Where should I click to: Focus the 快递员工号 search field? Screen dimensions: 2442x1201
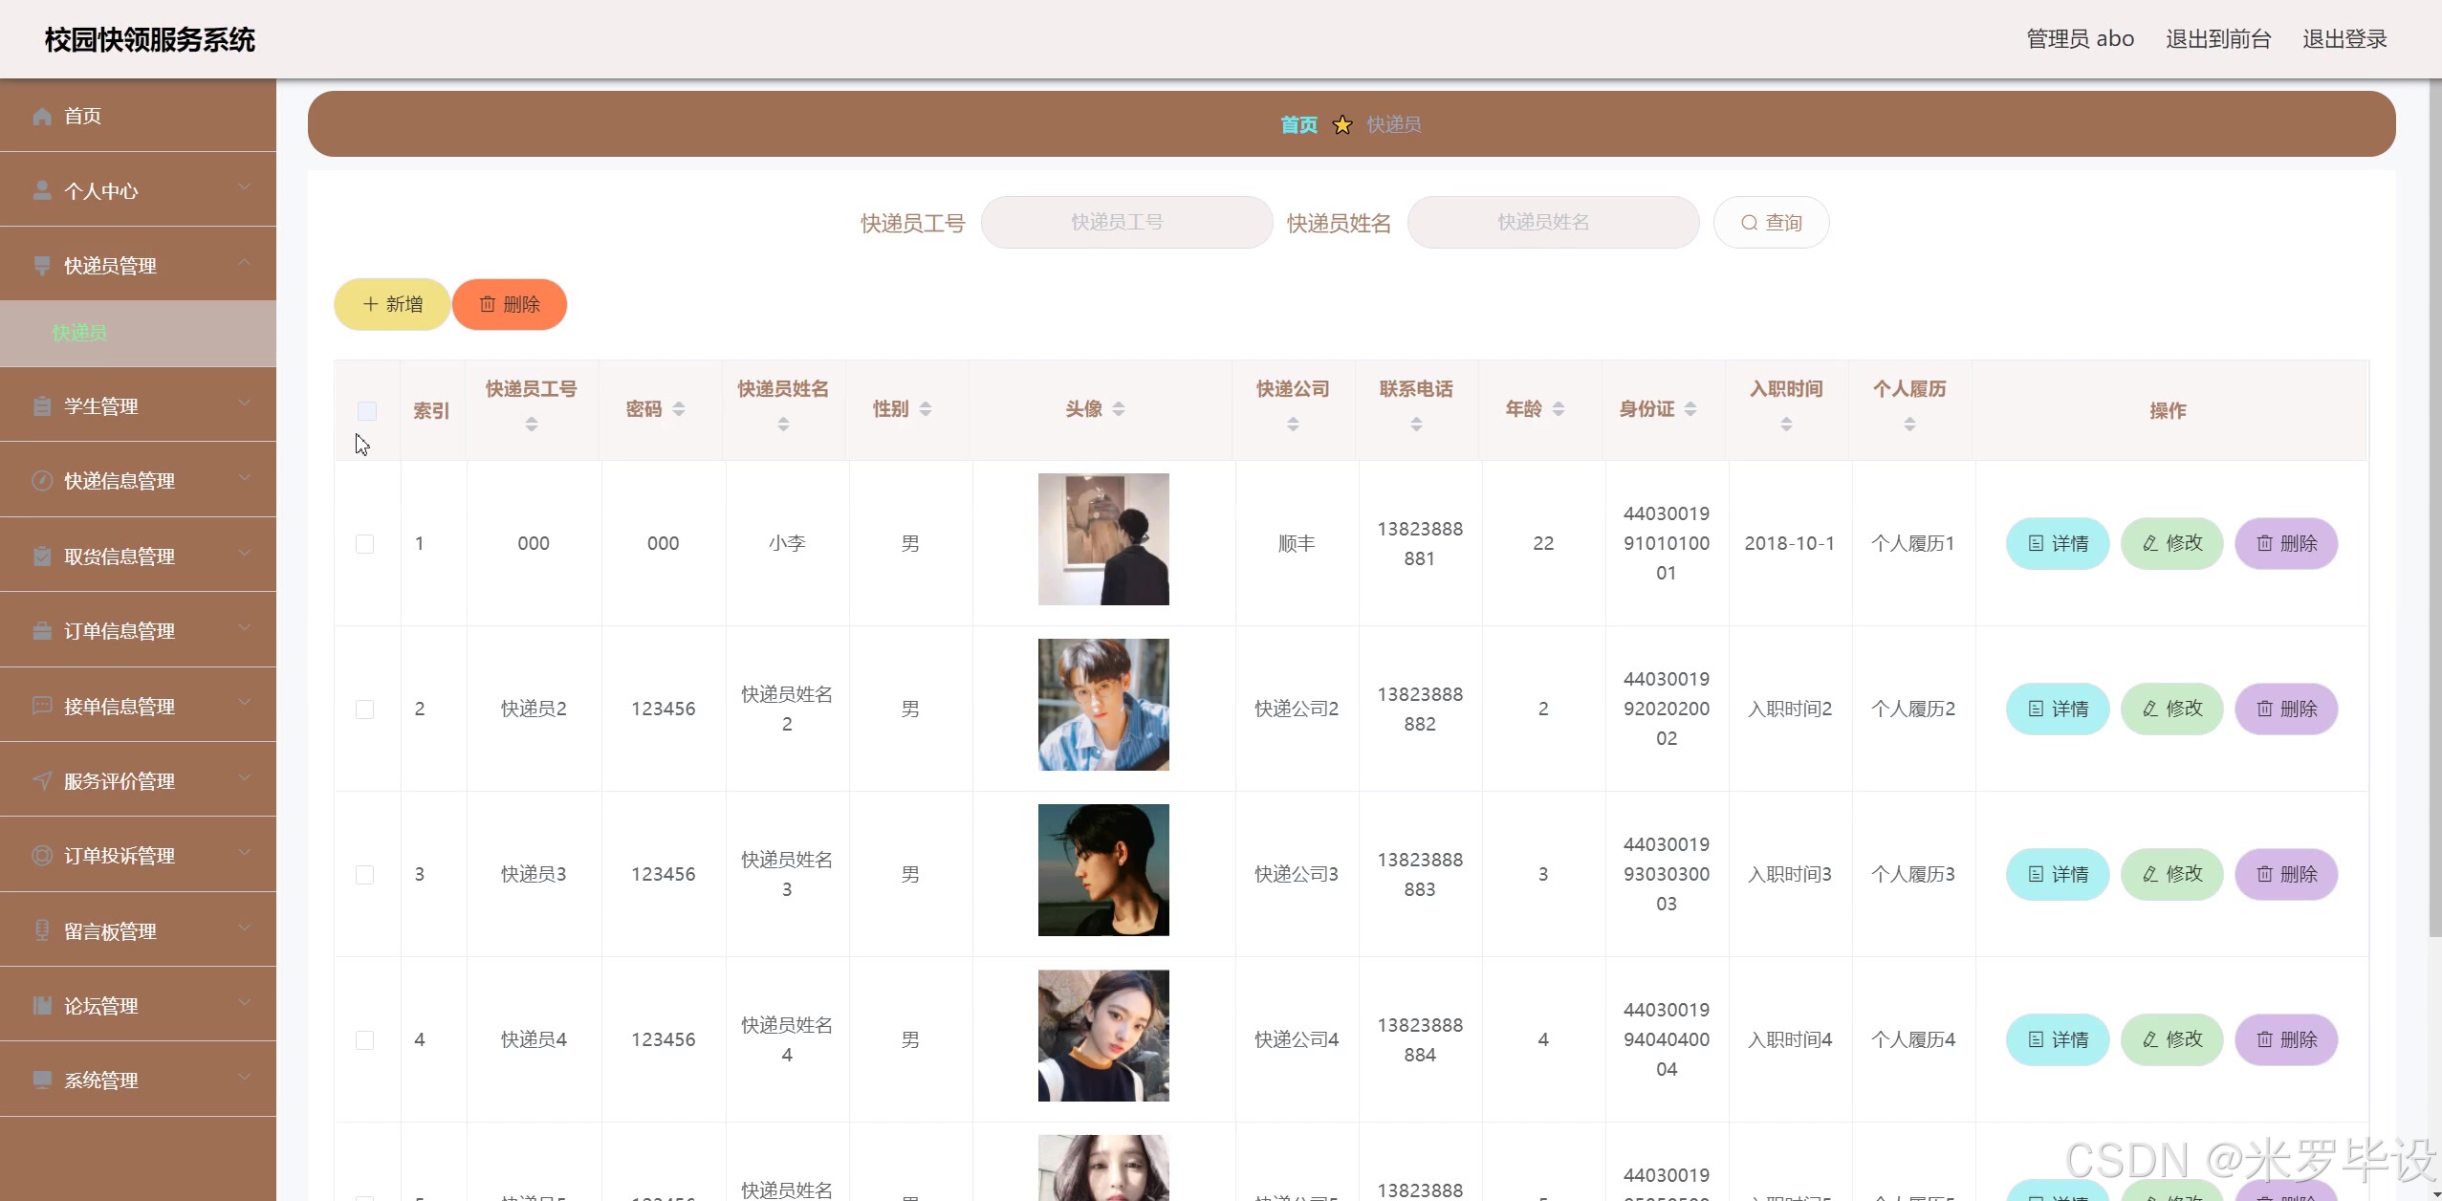1126,223
